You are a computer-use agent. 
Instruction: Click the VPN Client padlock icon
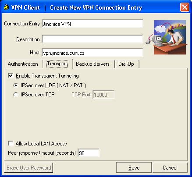click(x=6, y=7)
